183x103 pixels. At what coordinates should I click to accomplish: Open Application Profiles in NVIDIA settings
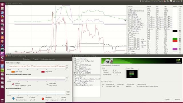80,83
